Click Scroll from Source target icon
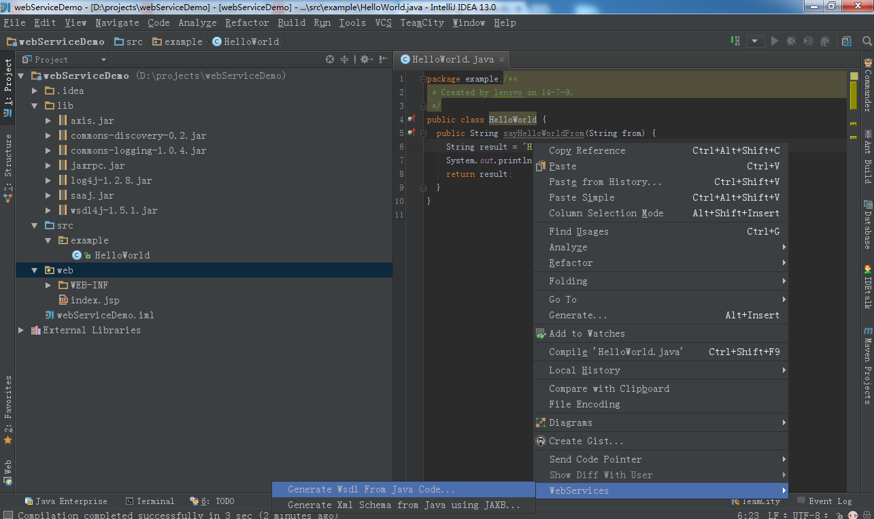This screenshot has height=519, width=874. tap(330, 59)
